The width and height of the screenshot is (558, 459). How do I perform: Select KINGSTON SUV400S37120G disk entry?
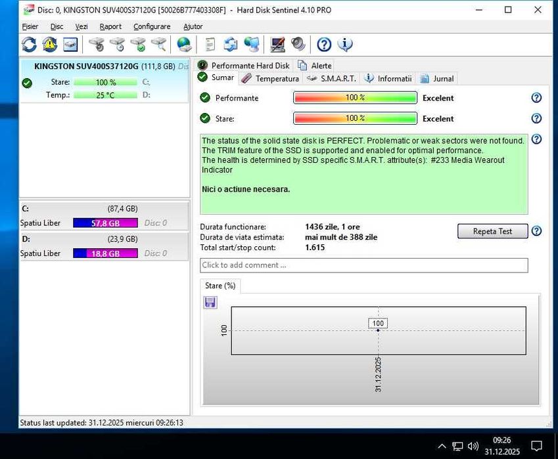[x=105, y=81]
